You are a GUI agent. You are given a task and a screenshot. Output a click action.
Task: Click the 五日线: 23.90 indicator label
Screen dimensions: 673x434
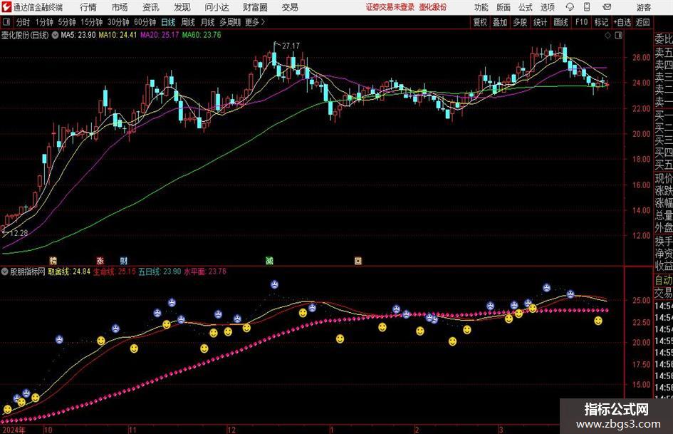coord(160,272)
